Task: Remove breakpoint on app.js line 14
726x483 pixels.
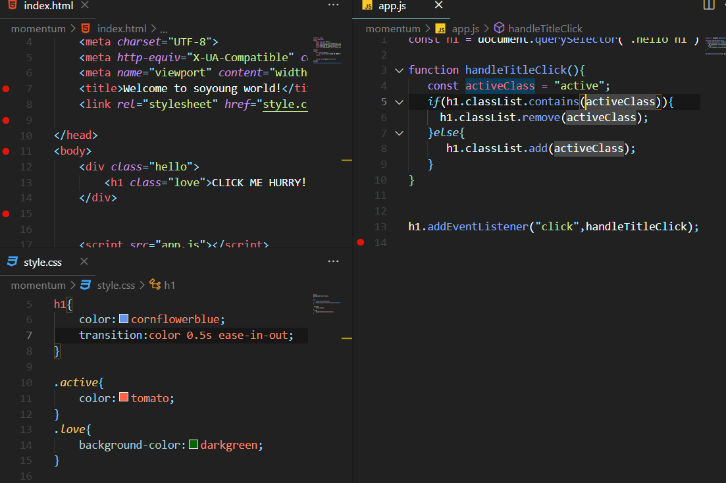Action: (x=361, y=242)
